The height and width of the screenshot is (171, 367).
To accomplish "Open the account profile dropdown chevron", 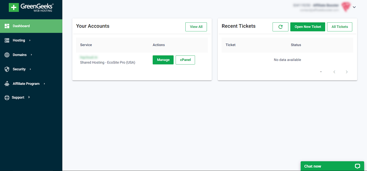I will click(354, 7).
